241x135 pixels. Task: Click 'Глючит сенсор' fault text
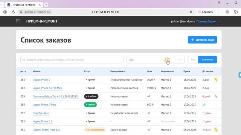tap(119, 130)
